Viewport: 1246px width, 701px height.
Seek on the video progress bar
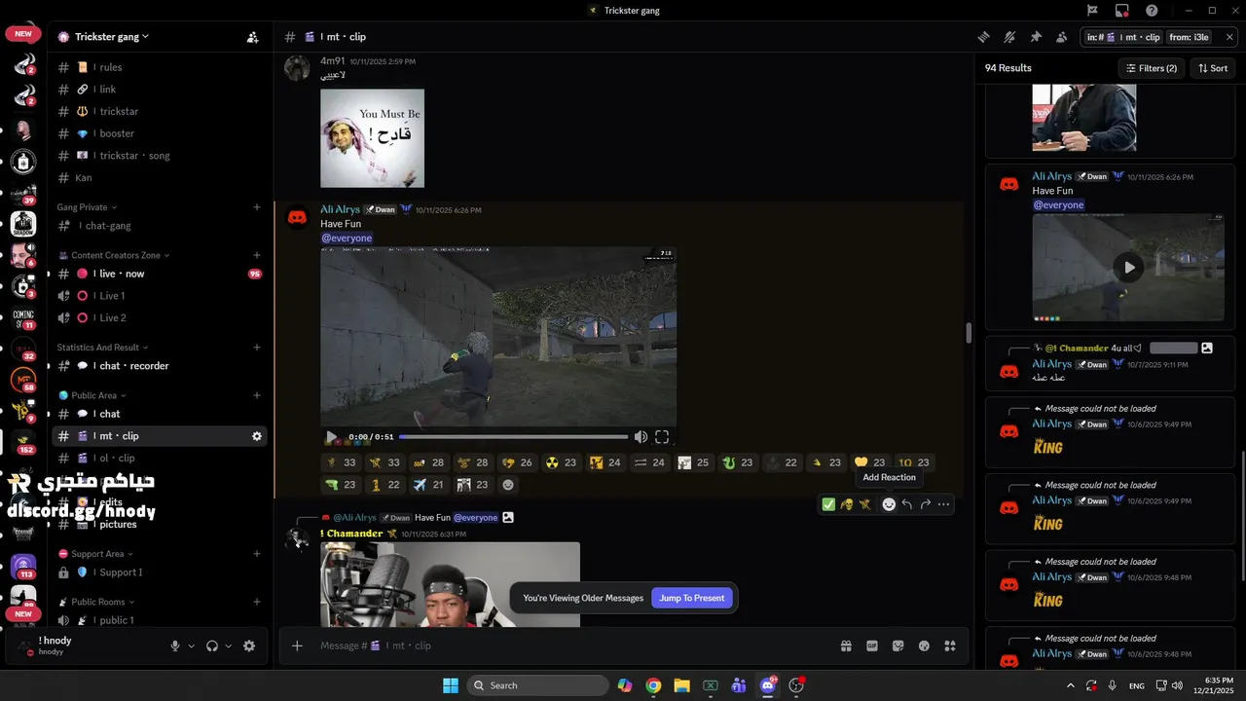(514, 437)
